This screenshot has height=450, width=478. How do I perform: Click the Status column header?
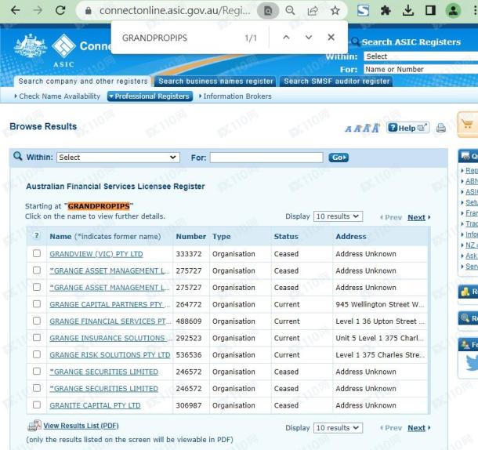pyautogui.click(x=286, y=237)
